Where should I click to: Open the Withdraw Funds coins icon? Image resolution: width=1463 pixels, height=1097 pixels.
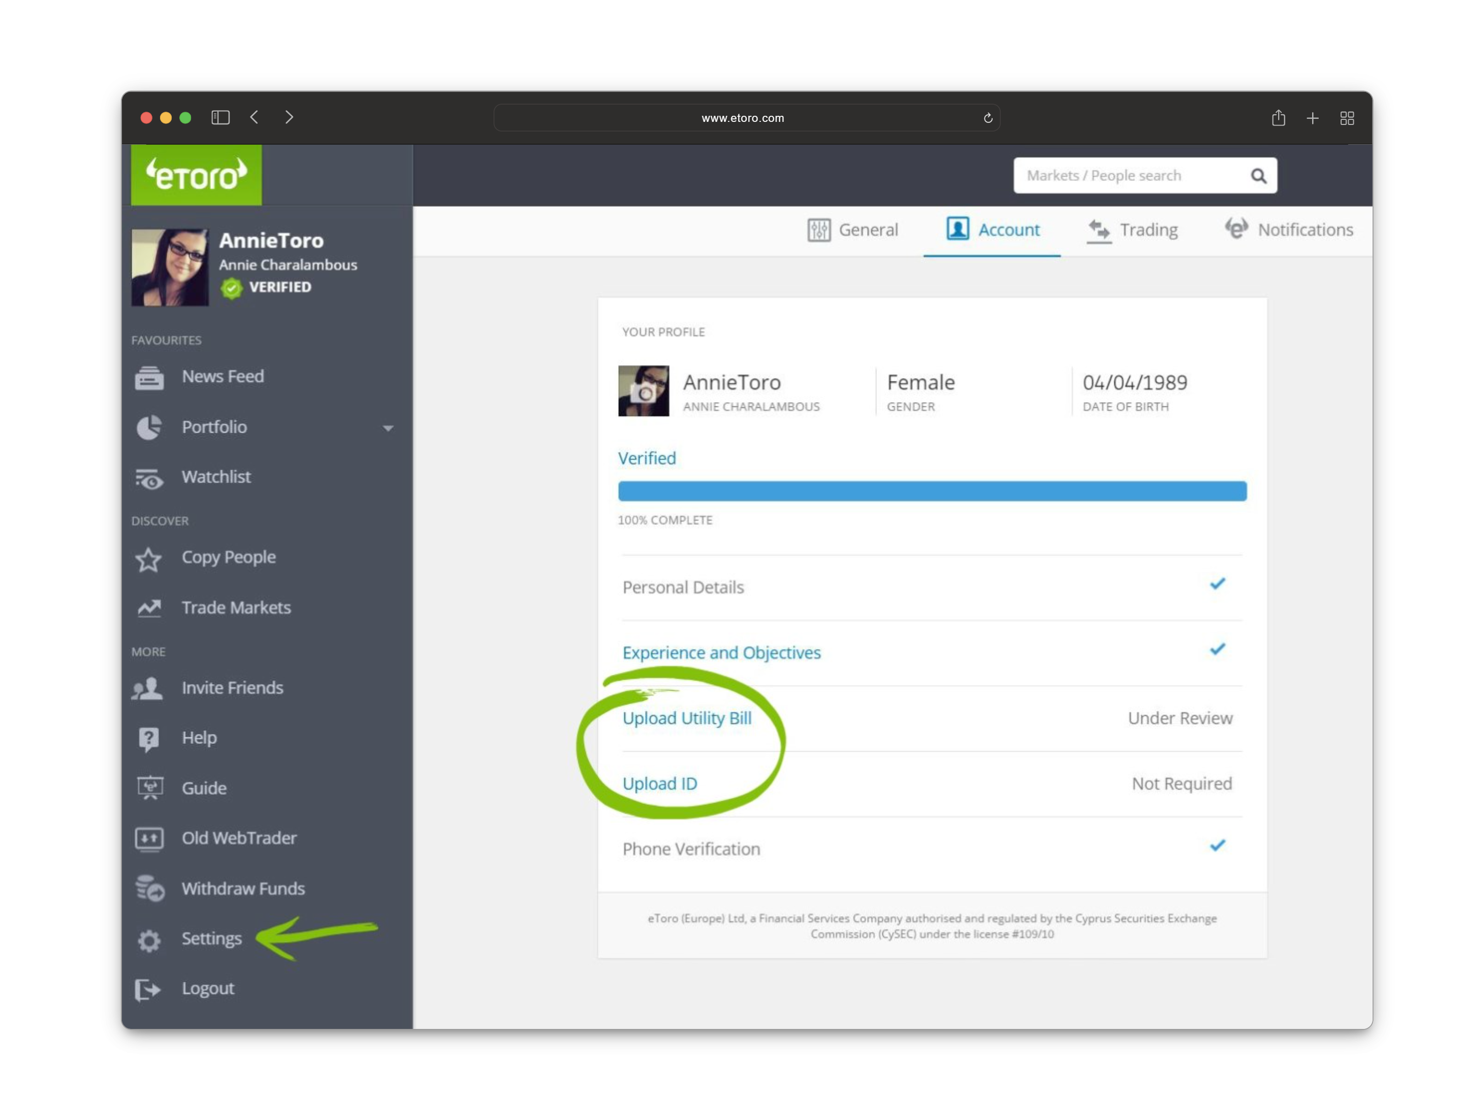tap(150, 889)
